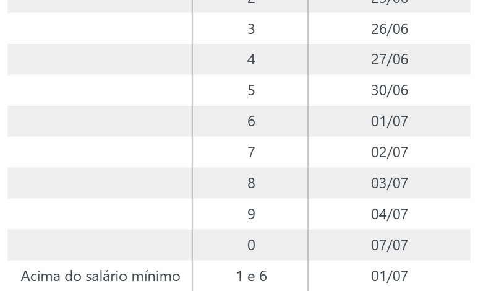The height and width of the screenshot is (291, 478).
Task: Select the 02/07 date cell
Action: tap(390, 152)
